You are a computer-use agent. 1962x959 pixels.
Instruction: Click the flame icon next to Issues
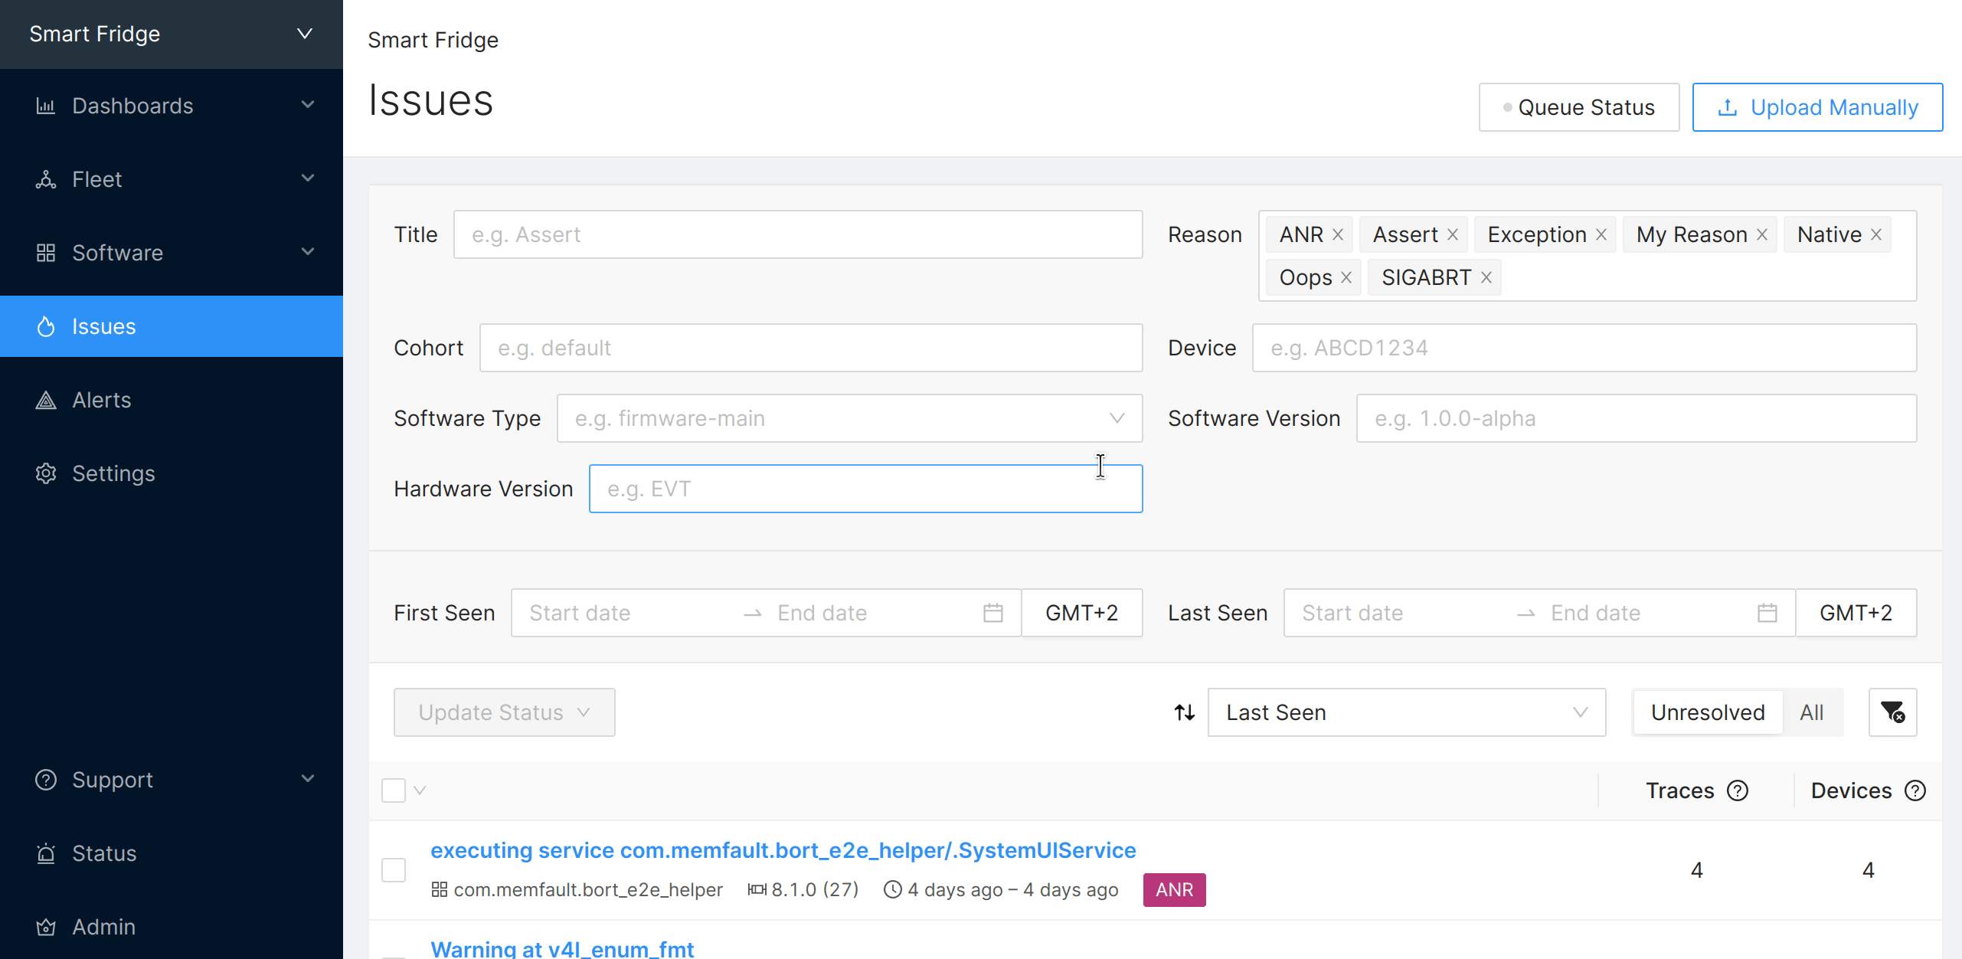pos(45,326)
